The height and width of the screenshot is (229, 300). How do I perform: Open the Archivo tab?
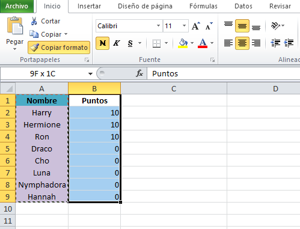pos(17,6)
